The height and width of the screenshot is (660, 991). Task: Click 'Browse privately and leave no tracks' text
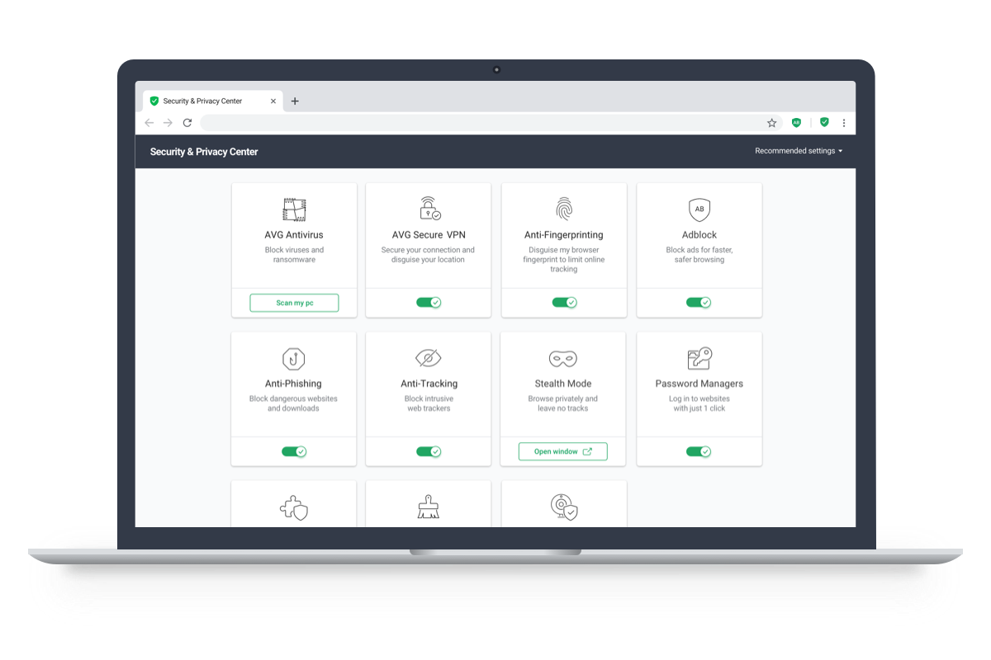coord(563,403)
